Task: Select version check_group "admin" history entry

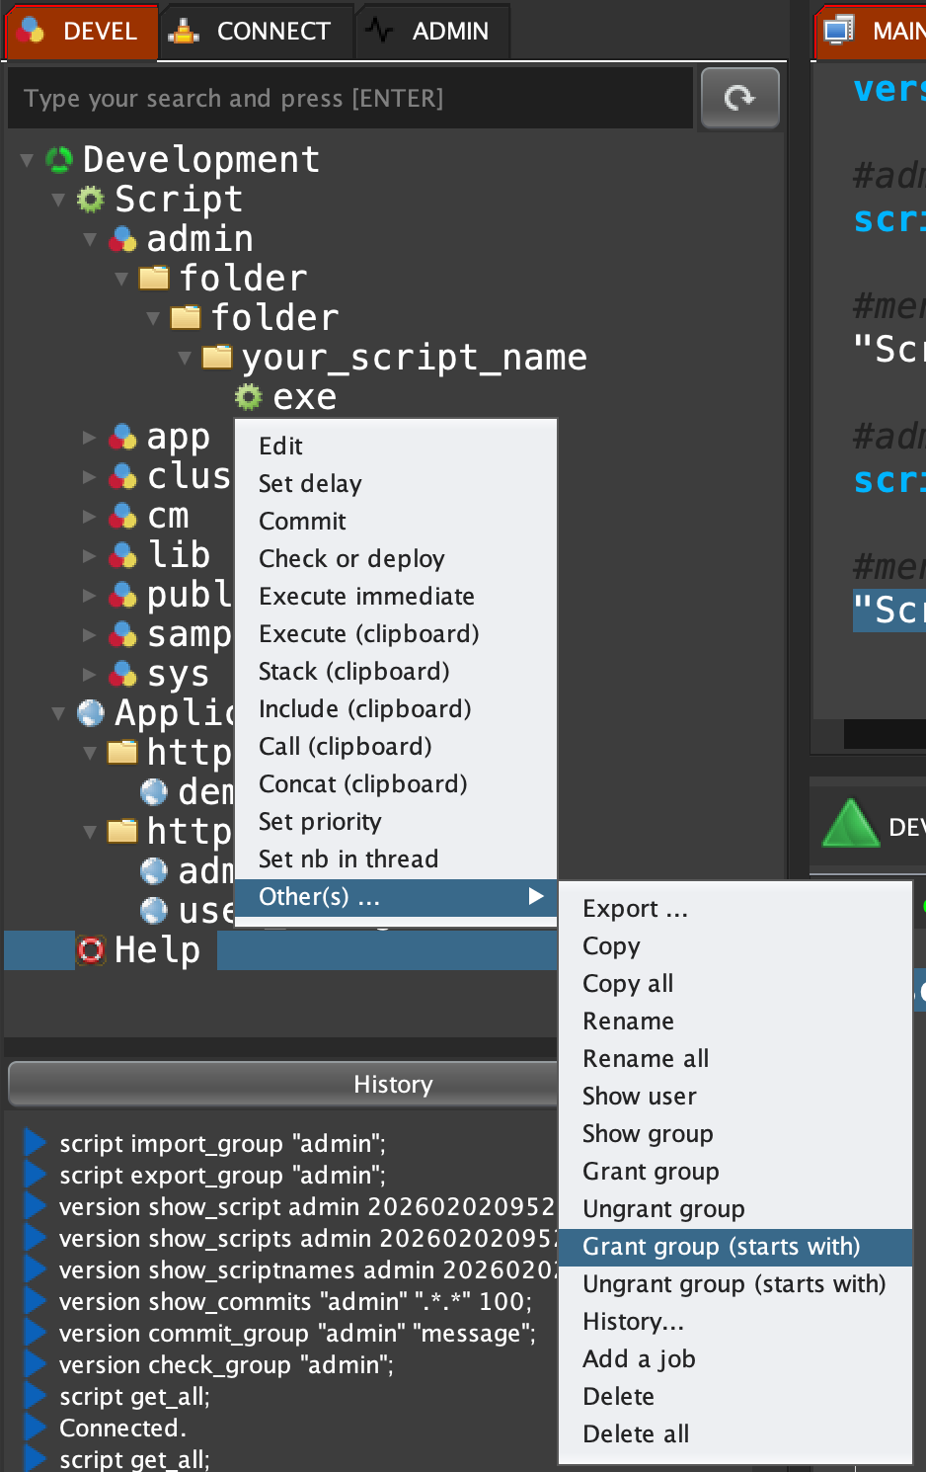Action: pyautogui.click(x=226, y=1364)
